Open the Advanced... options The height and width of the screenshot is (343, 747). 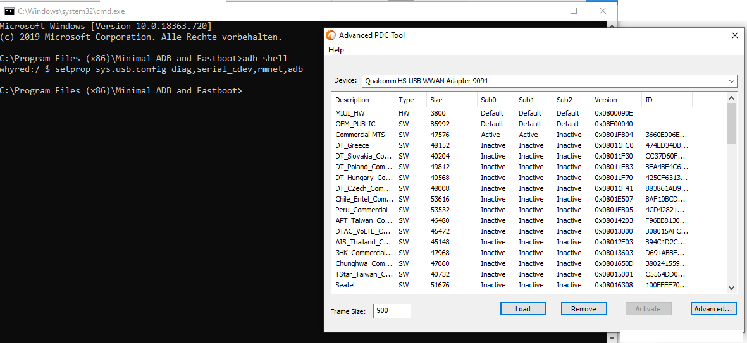click(x=713, y=309)
